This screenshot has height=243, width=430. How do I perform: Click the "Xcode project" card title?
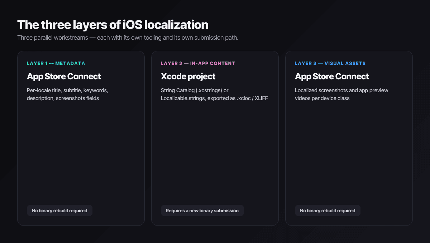point(188,76)
